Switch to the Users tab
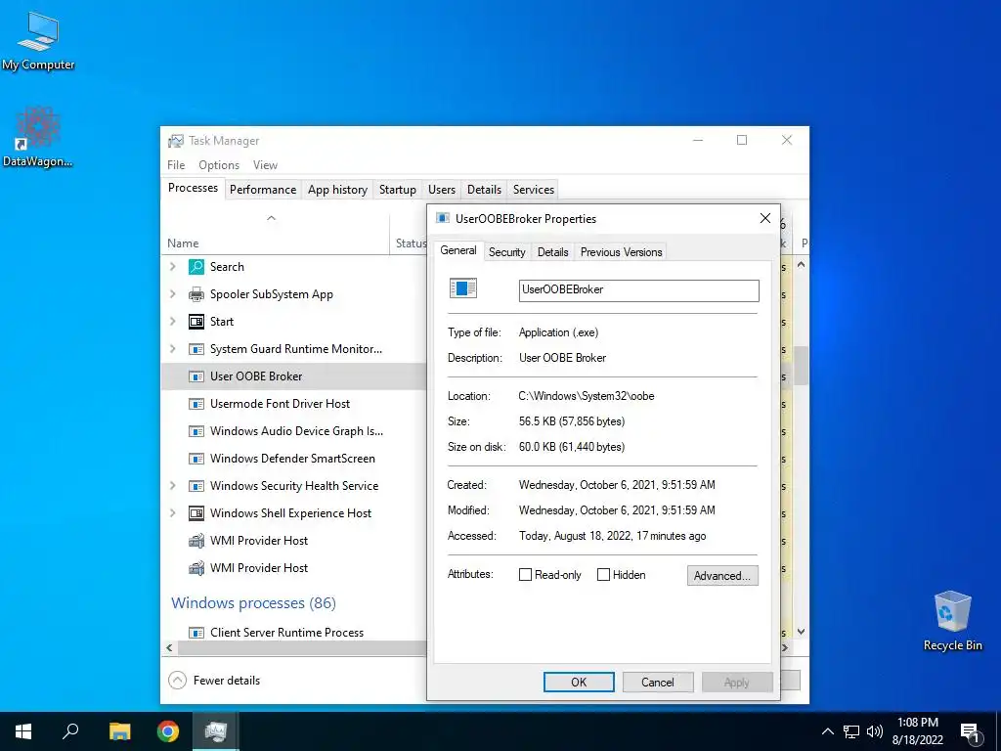The width and height of the screenshot is (1001, 751). click(442, 190)
